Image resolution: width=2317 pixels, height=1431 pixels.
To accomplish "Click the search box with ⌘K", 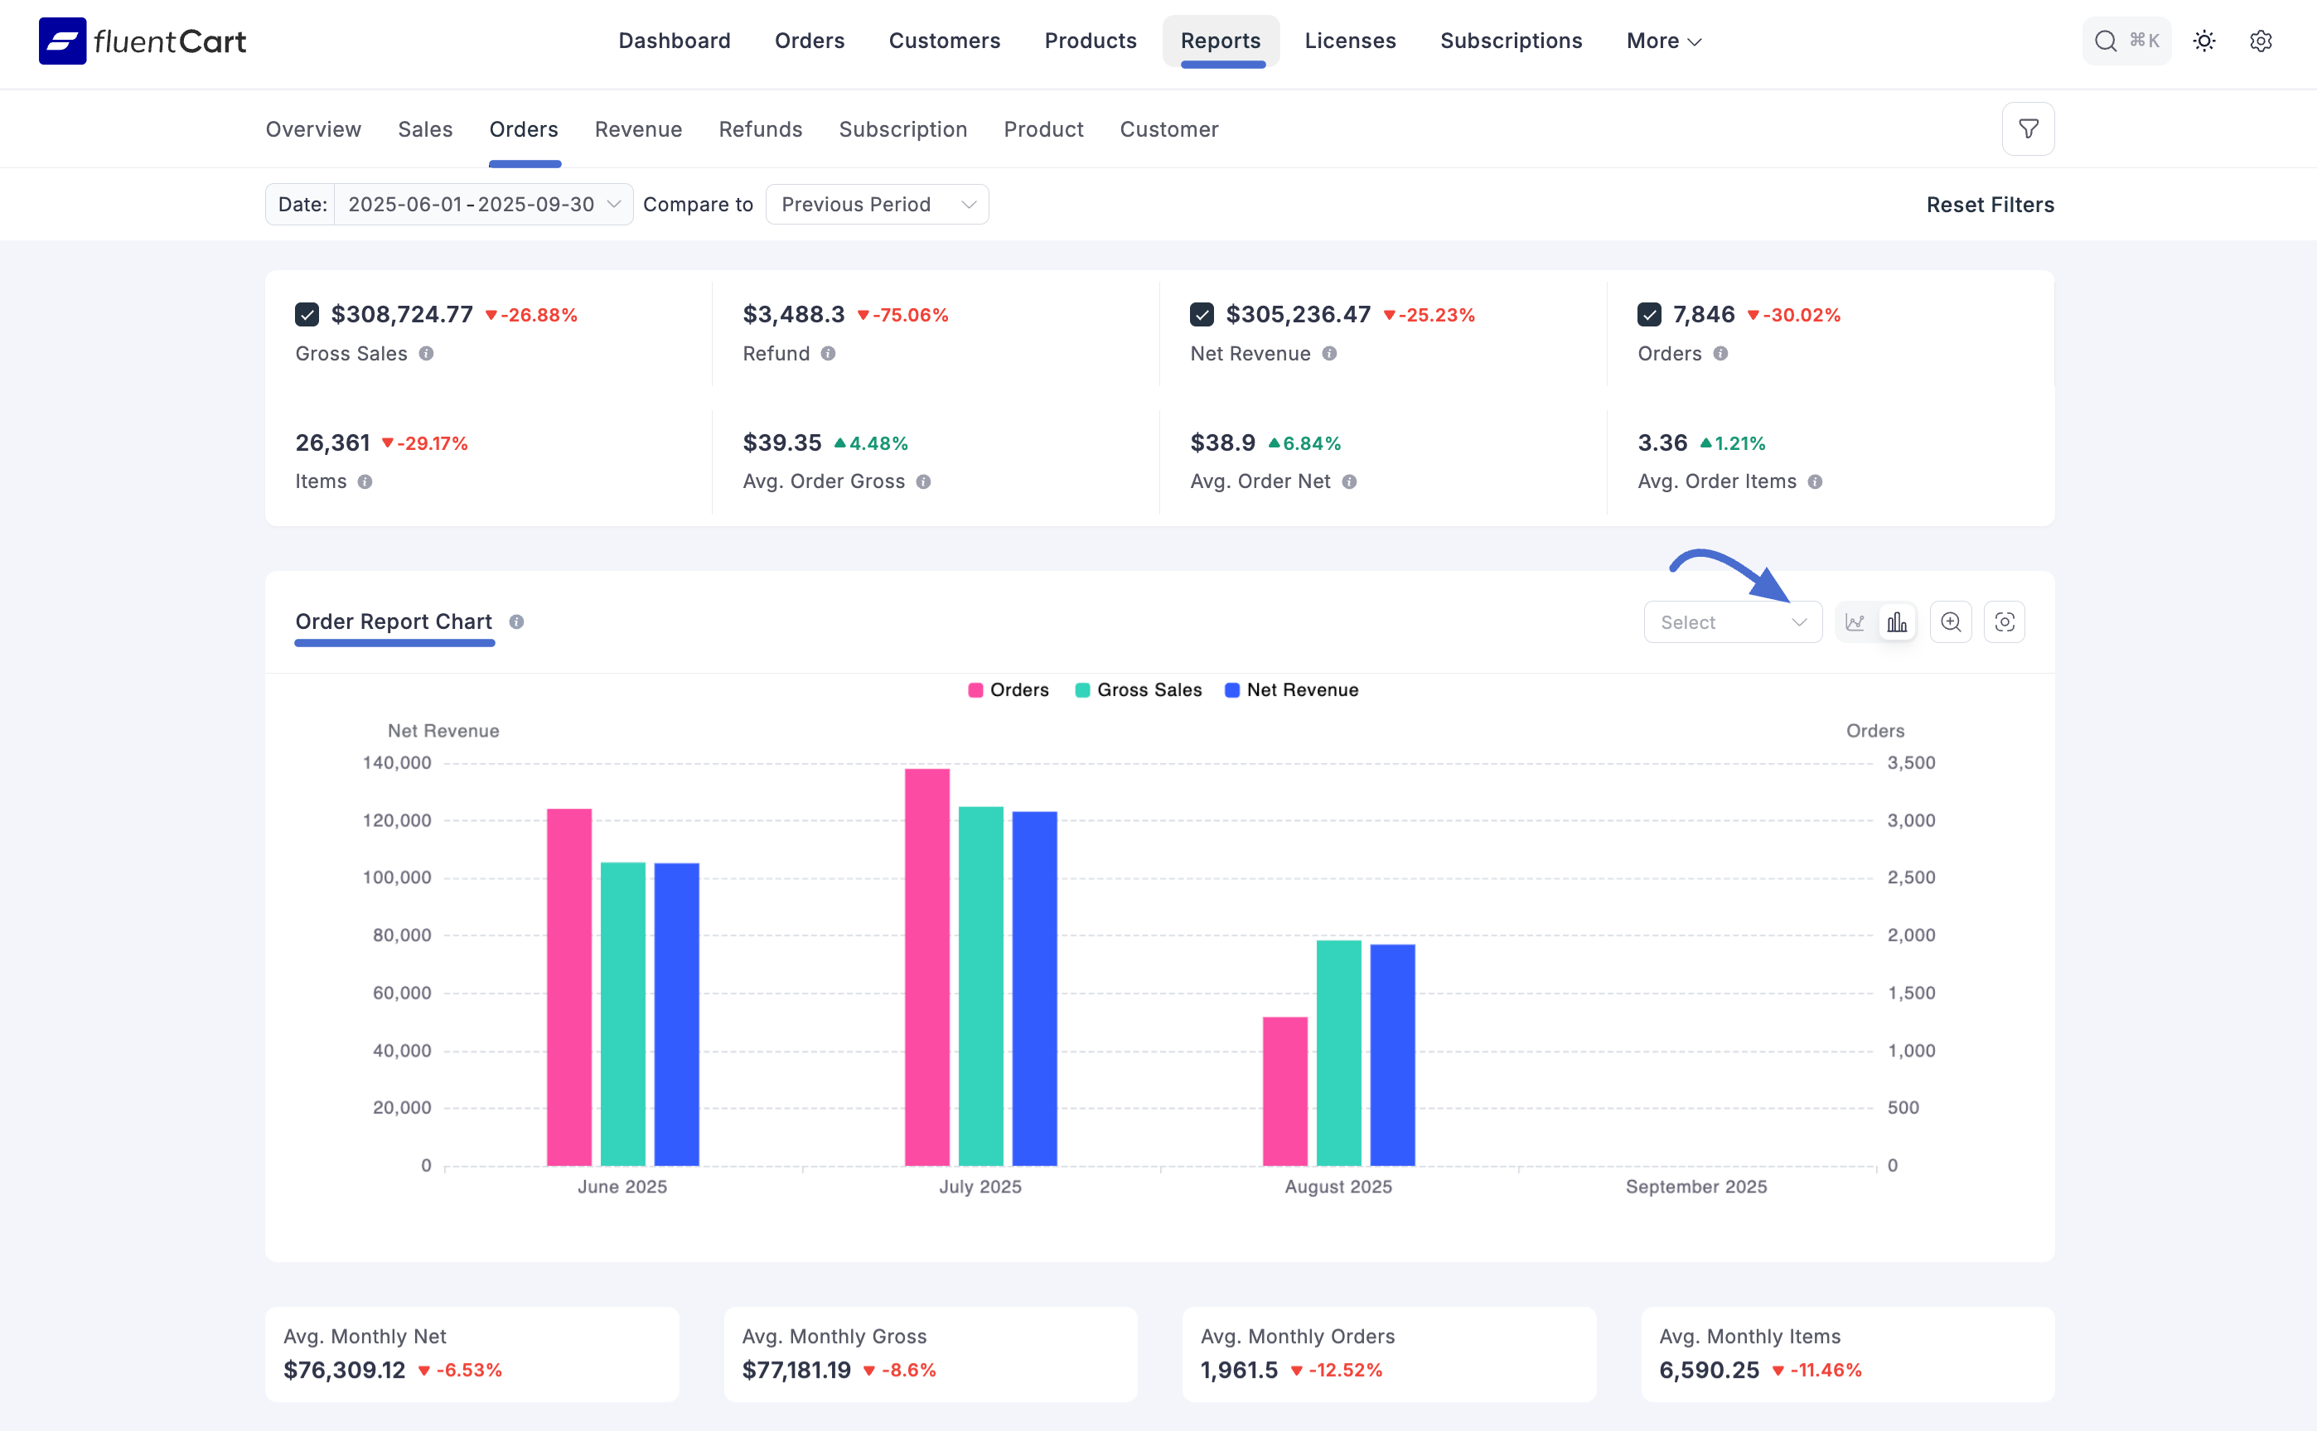I will click(x=2126, y=41).
